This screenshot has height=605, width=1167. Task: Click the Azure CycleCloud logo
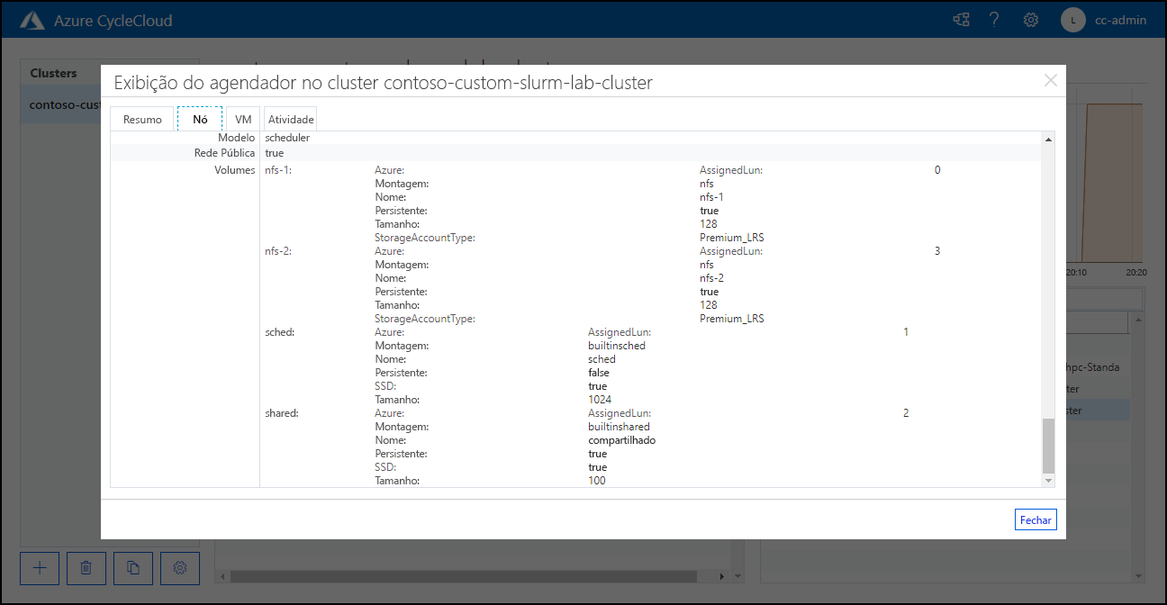[32, 19]
